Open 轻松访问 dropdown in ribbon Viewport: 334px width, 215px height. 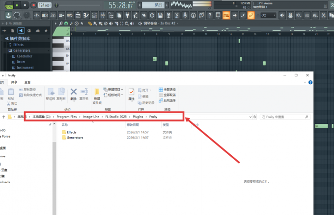[x=113, y=95]
